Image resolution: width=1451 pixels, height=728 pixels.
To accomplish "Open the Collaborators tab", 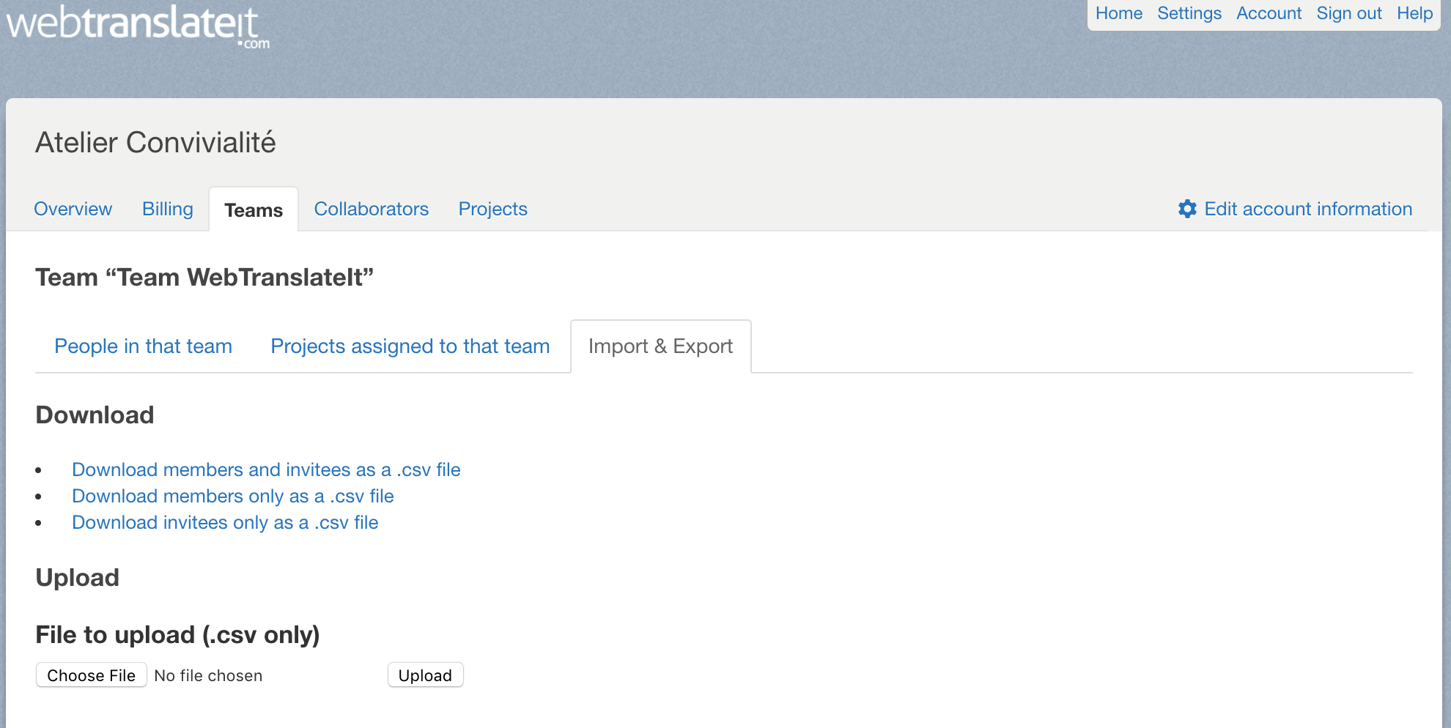I will pyautogui.click(x=371, y=209).
